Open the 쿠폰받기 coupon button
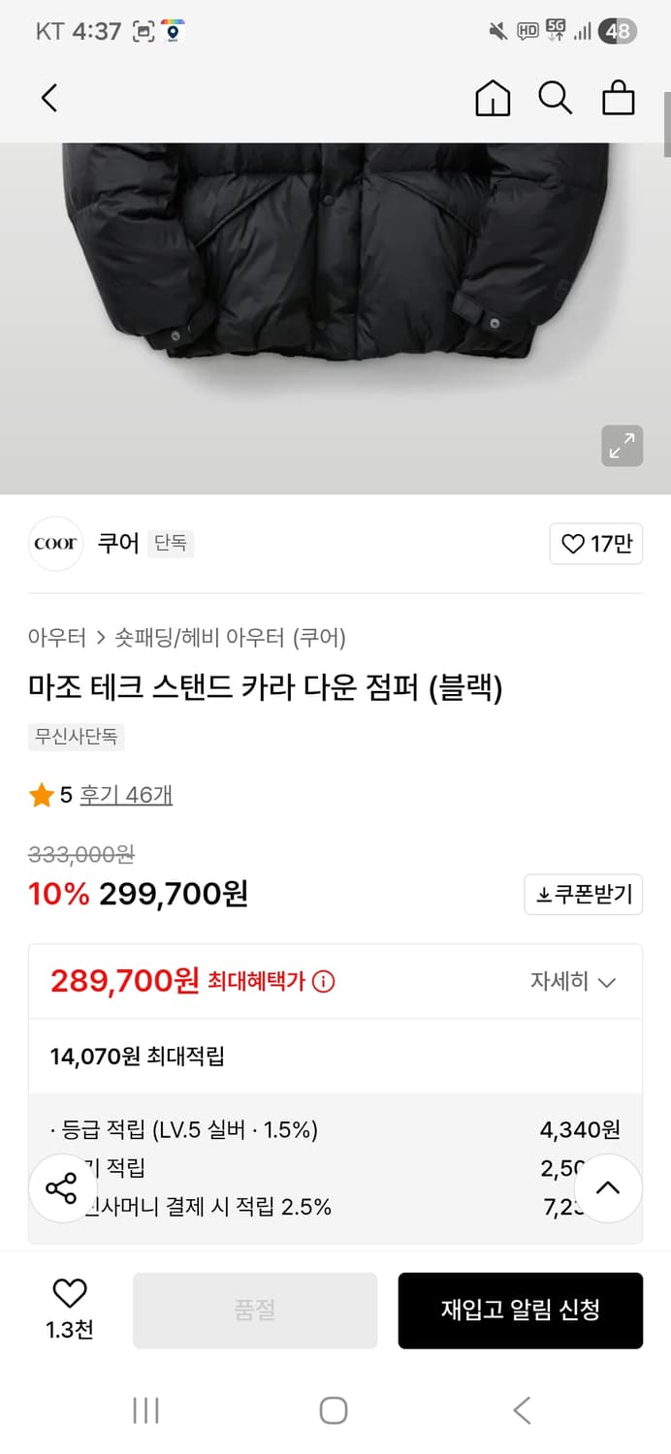Image resolution: width=671 pixels, height=1454 pixels. coord(583,895)
